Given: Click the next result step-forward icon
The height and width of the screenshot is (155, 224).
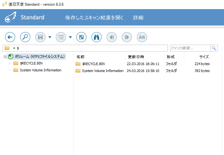Looking at the screenshot, I should tap(127, 37).
